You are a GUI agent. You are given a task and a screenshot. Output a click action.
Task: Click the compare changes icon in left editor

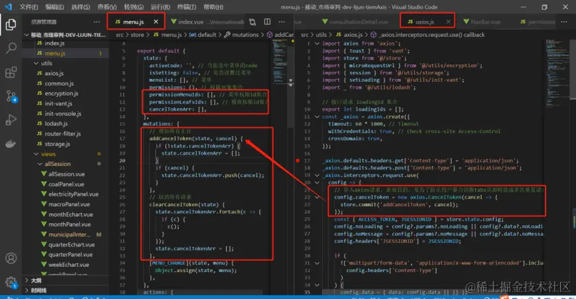tap(252, 22)
